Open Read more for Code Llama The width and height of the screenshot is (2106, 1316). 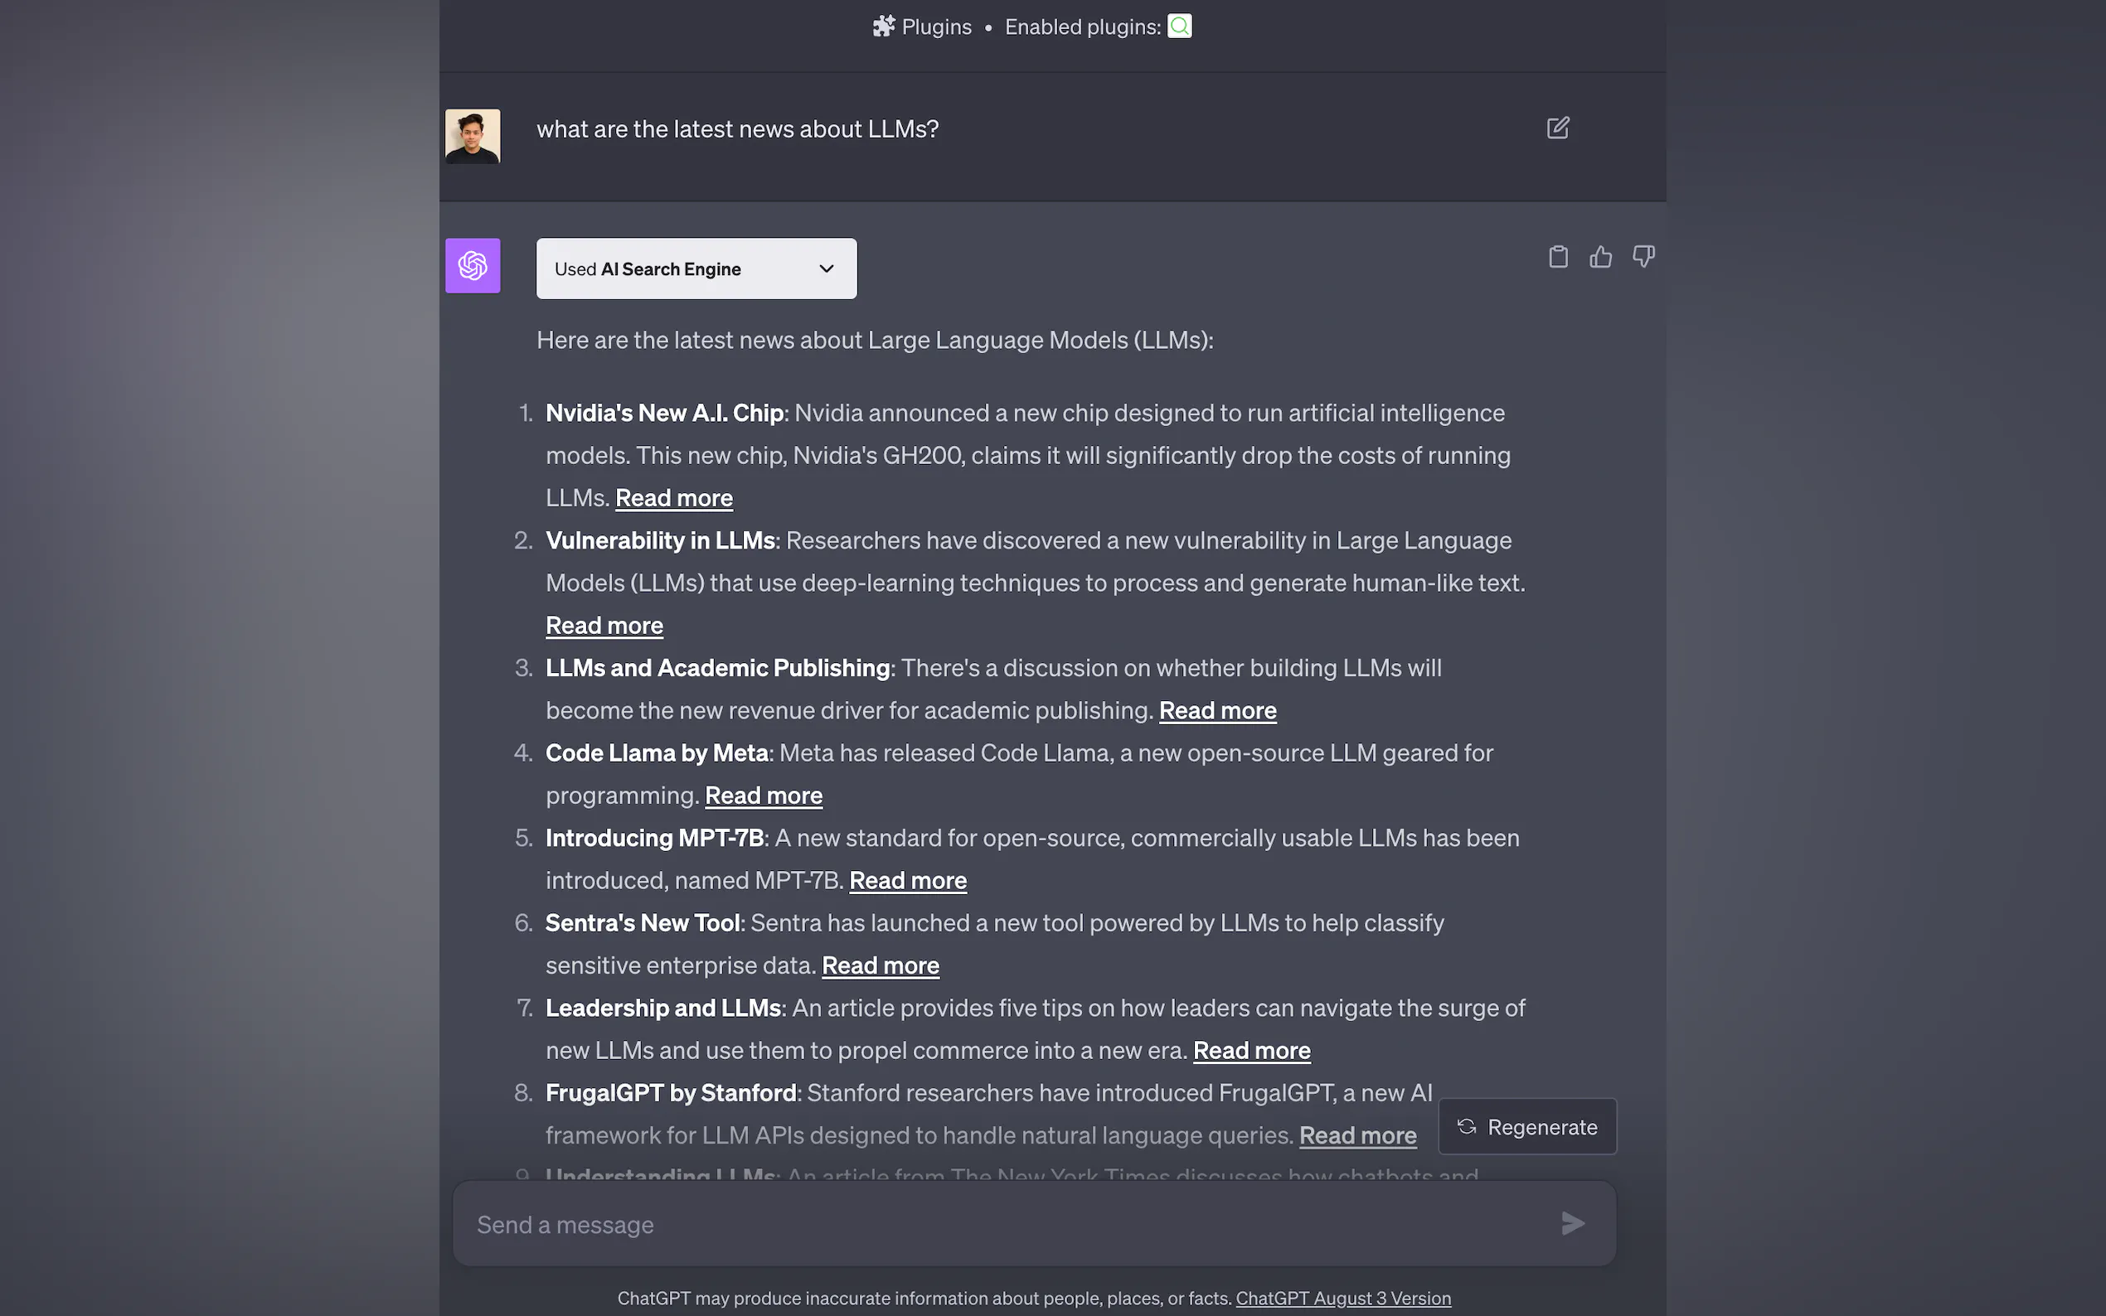[764, 796]
